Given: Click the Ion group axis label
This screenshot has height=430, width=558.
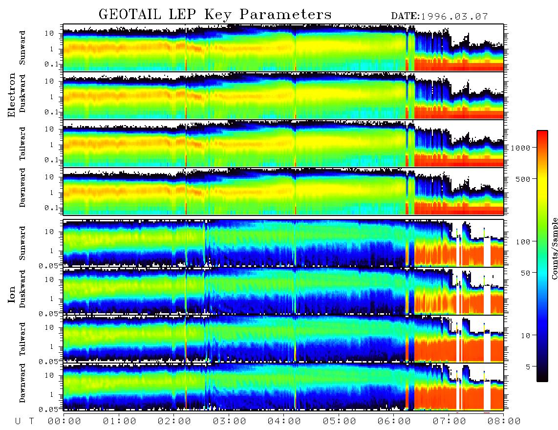Looking at the screenshot, I should point(11,295).
